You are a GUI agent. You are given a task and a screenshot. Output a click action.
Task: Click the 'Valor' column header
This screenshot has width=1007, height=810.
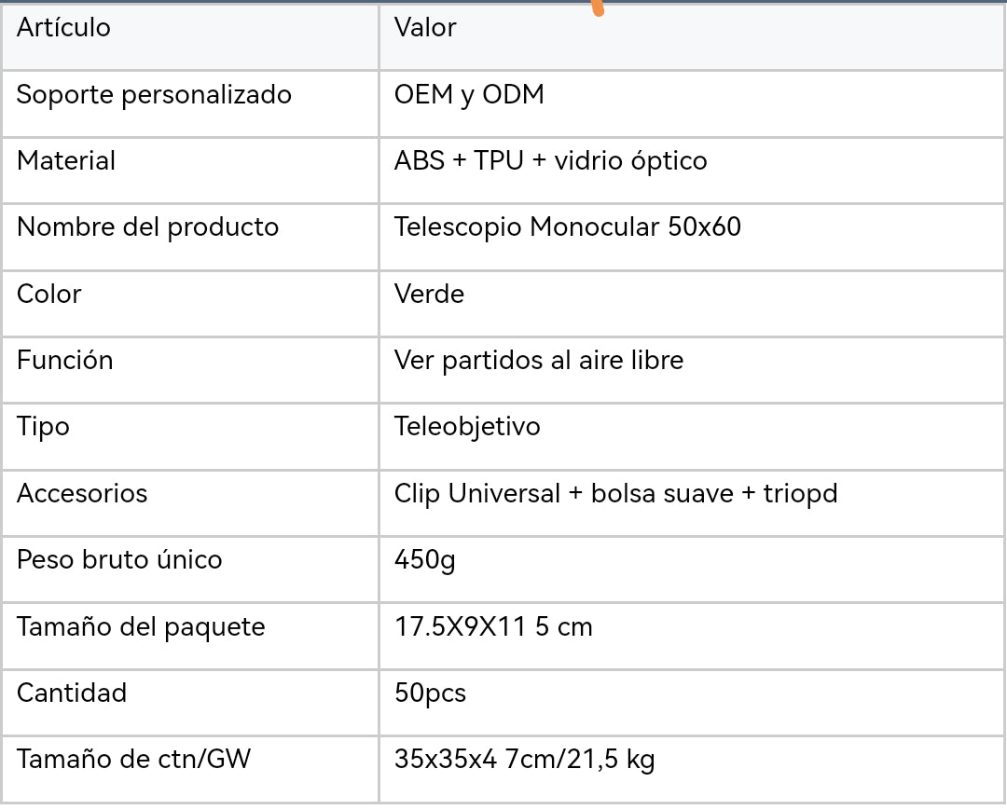tap(425, 28)
